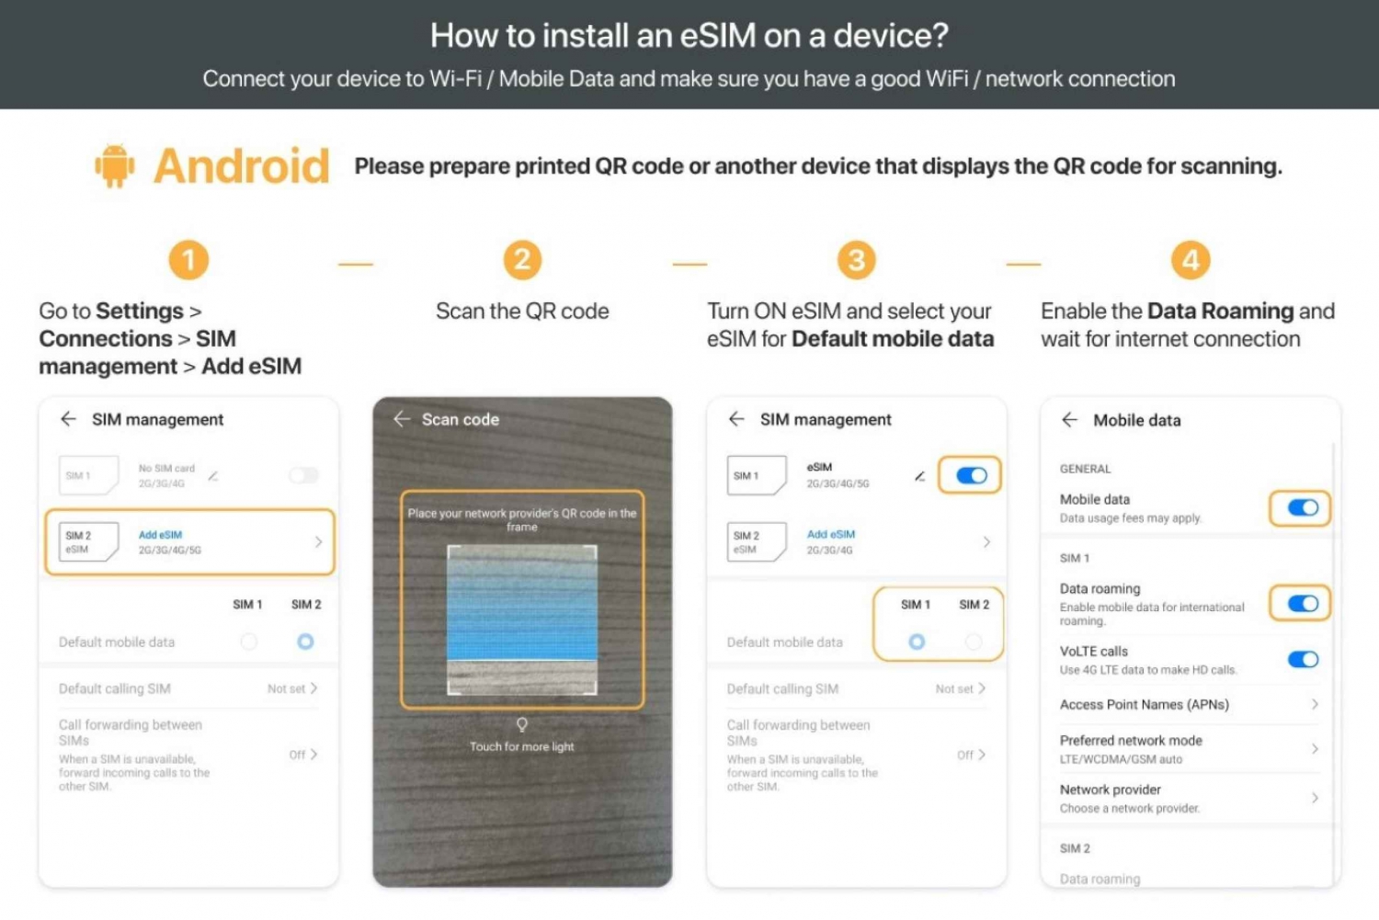1379x920 pixels.
Task: Toggle the disabled SIM 1 switch beside No SIM card
Action: click(303, 475)
